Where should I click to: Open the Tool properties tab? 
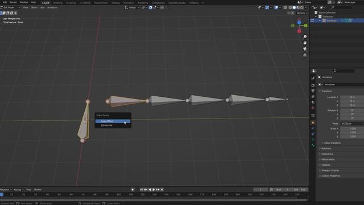(313, 78)
